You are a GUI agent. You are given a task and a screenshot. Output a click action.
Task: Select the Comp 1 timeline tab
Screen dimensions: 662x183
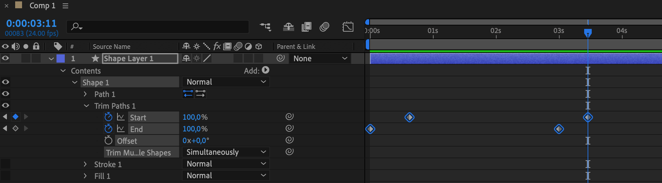[x=42, y=6]
